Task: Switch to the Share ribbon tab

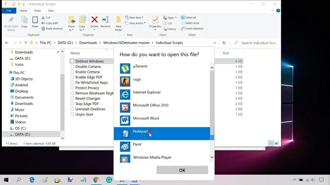Action: point(37,11)
